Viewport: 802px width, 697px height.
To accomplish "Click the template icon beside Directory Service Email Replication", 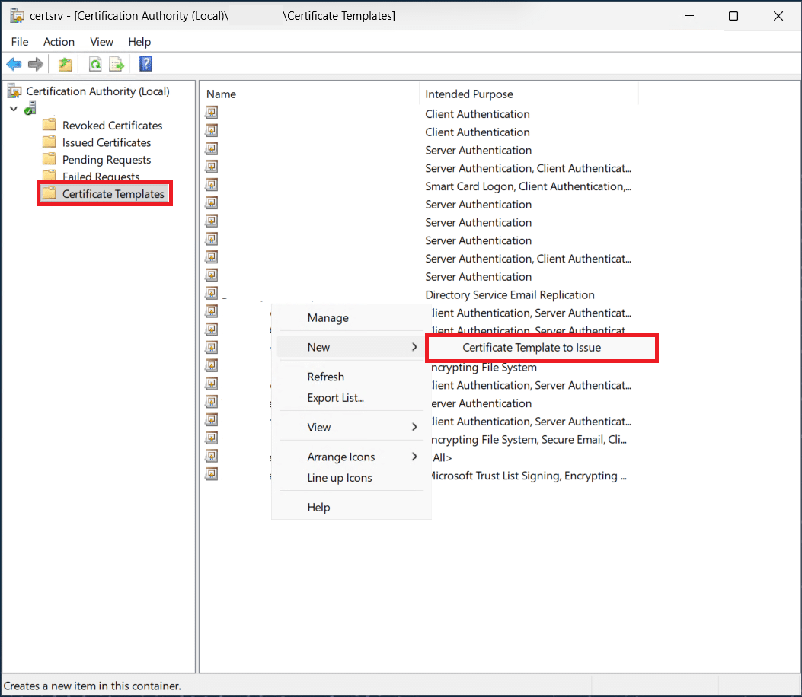I will [x=212, y=294].
